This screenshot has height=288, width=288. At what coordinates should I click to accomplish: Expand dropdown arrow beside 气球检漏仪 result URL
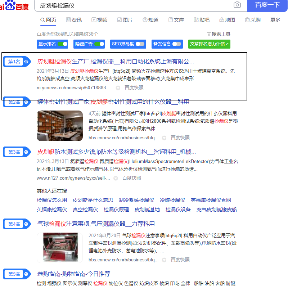(x=164, y=260)
